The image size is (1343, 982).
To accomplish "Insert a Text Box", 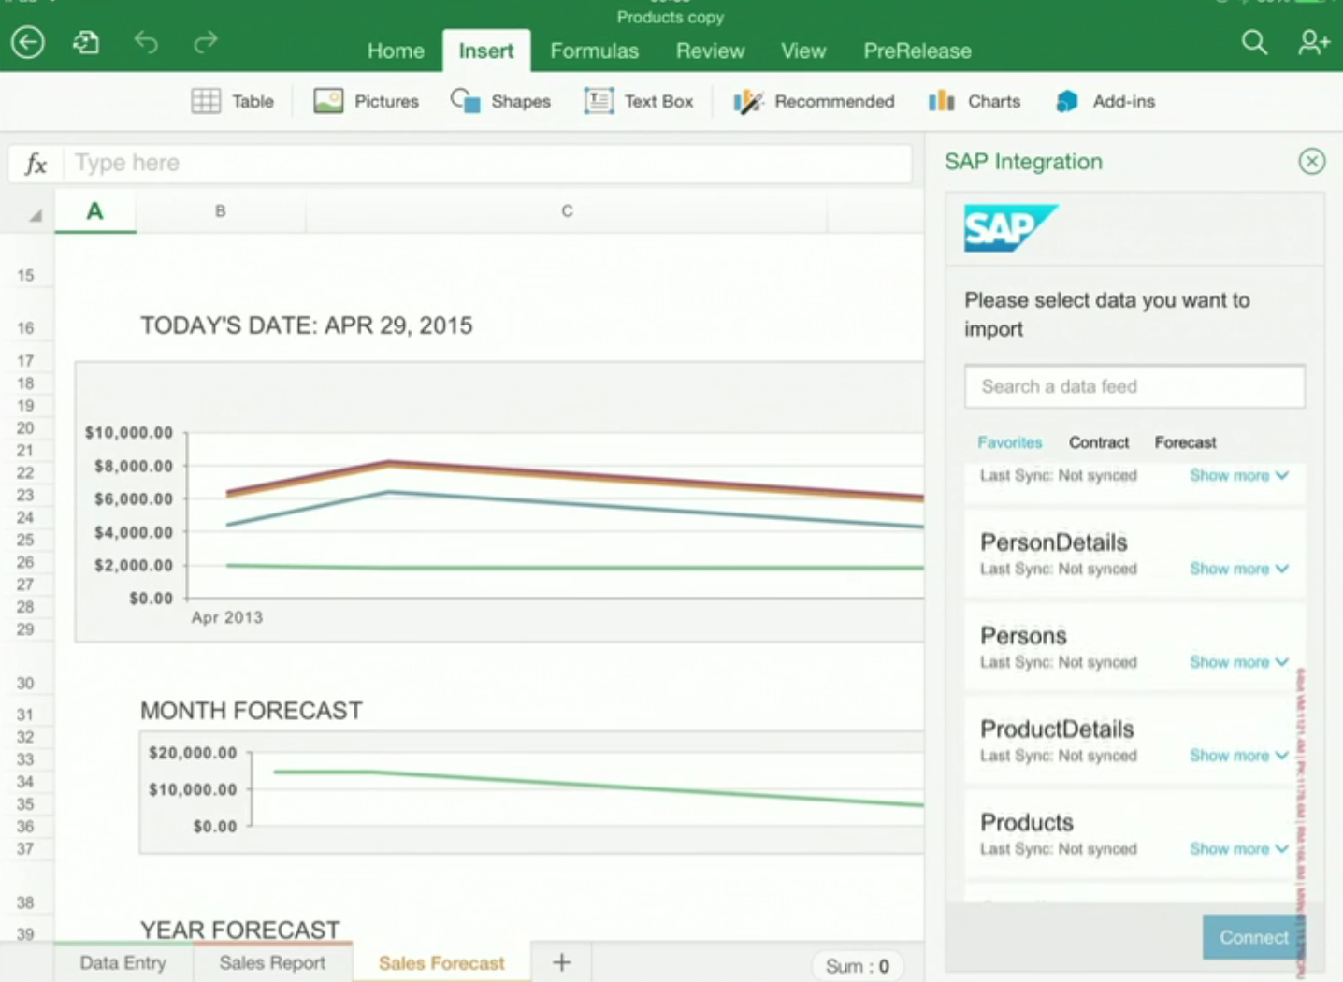I will 639,101.
